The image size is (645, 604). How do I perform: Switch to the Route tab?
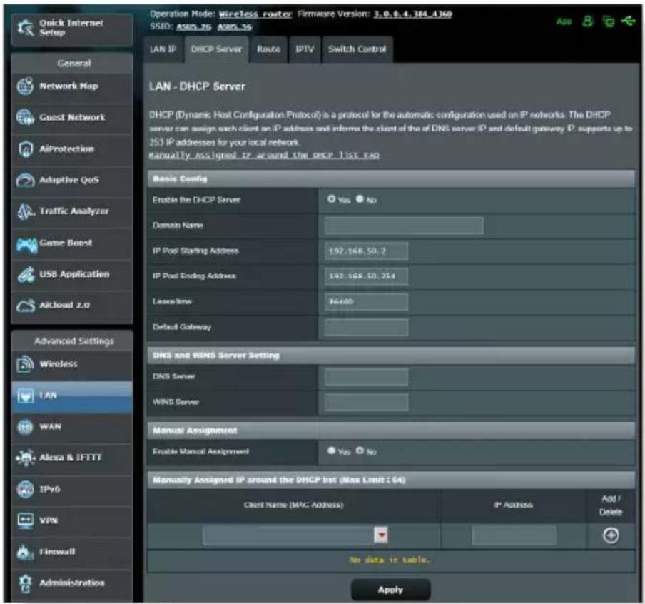point(268,49)
